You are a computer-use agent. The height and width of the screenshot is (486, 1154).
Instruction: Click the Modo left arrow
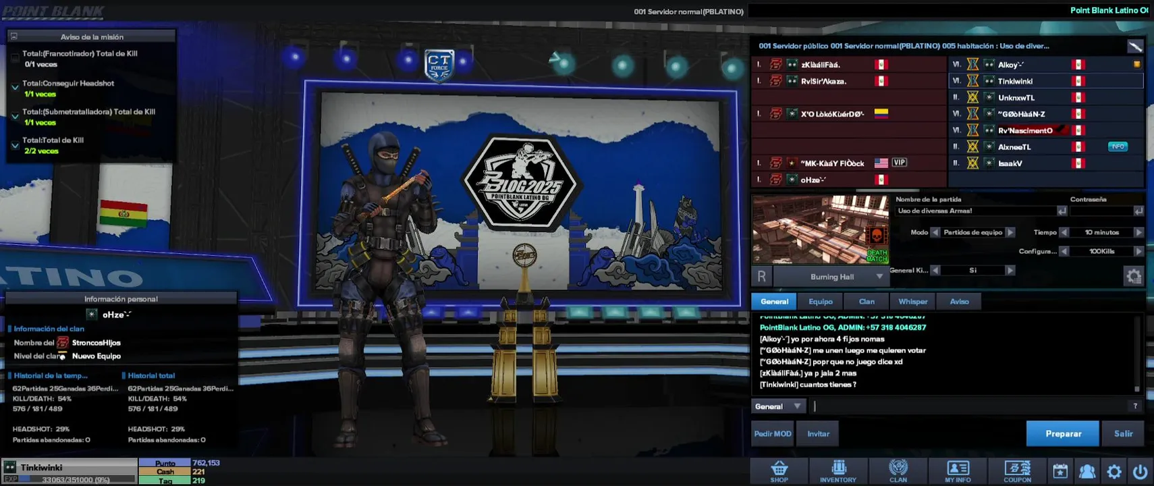(935, 232)
